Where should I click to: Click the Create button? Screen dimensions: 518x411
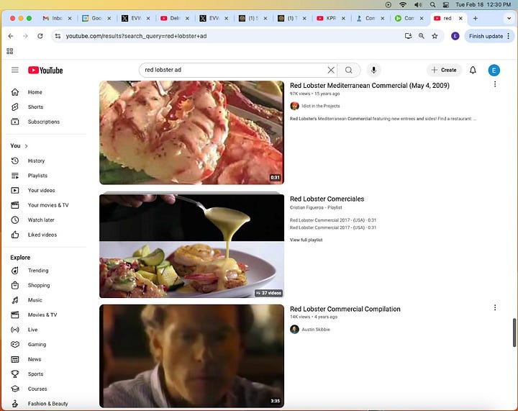pyautogui.click(x=444, y=70)
